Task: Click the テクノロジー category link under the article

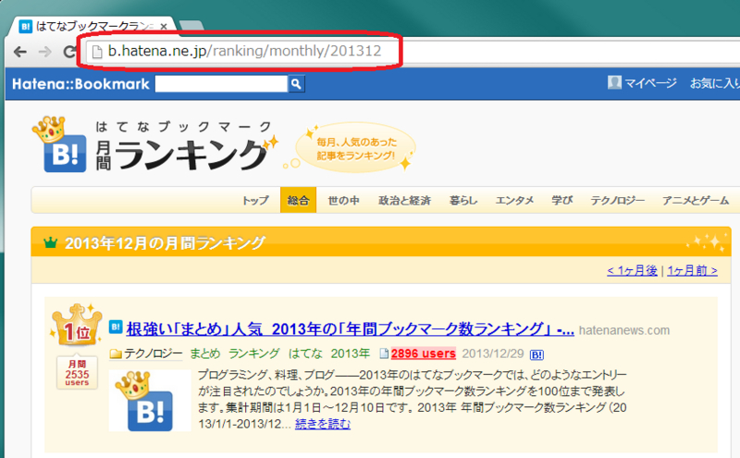Action: [x=153, y=353]
